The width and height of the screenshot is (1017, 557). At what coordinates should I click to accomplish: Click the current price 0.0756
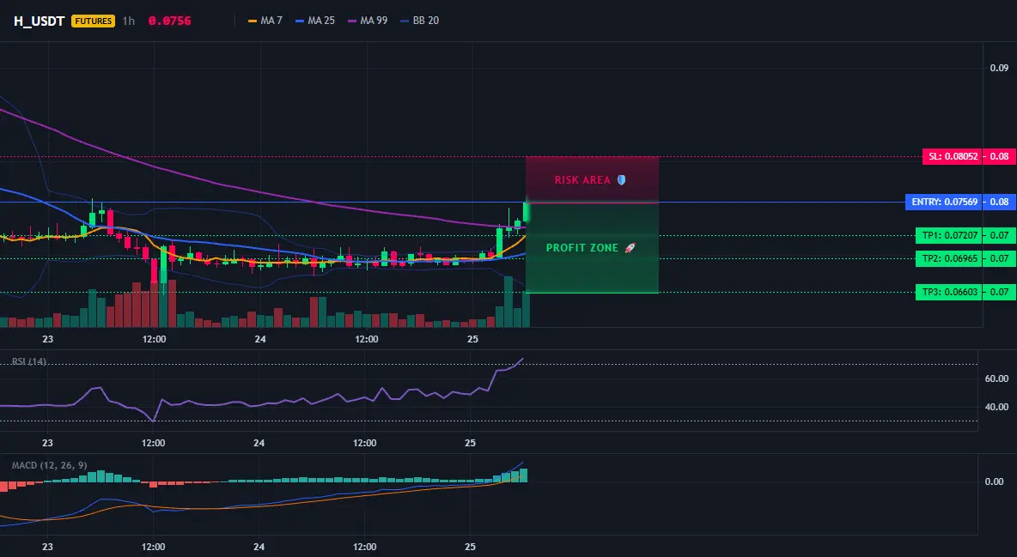(x=169, y=21)
